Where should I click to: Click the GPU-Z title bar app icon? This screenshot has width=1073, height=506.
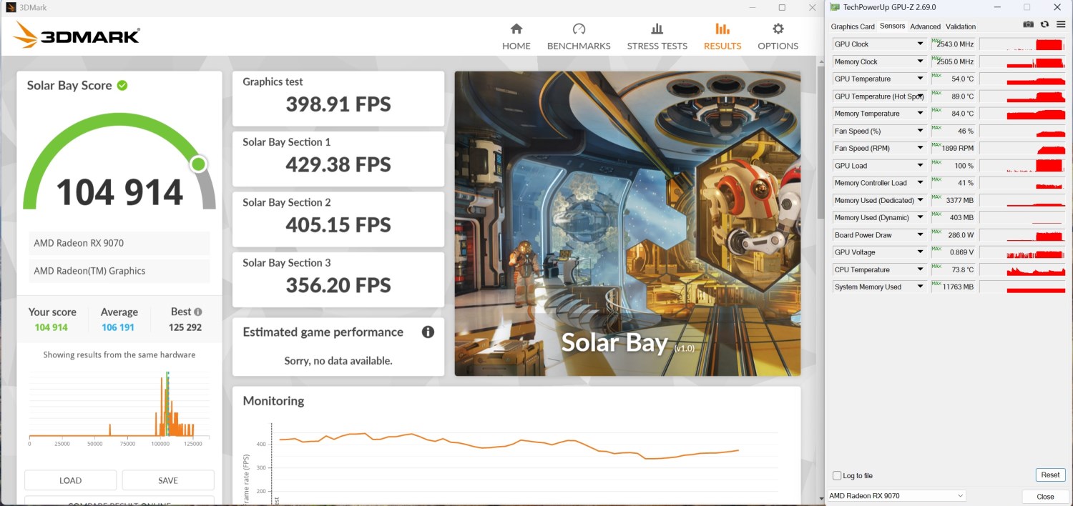coord(834,7)
